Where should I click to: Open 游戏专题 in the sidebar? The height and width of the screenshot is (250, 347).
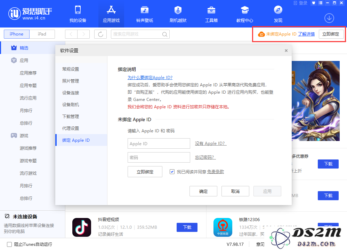[x=28, y=161]
